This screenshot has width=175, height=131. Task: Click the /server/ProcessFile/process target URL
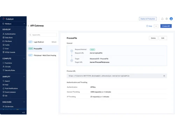pyautogui.click(x=99, y=62)
